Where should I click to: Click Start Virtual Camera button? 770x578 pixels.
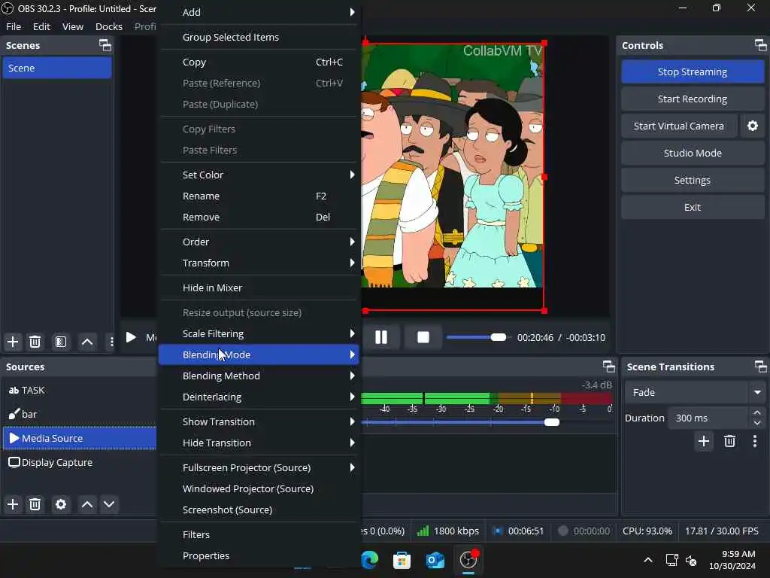679,126
